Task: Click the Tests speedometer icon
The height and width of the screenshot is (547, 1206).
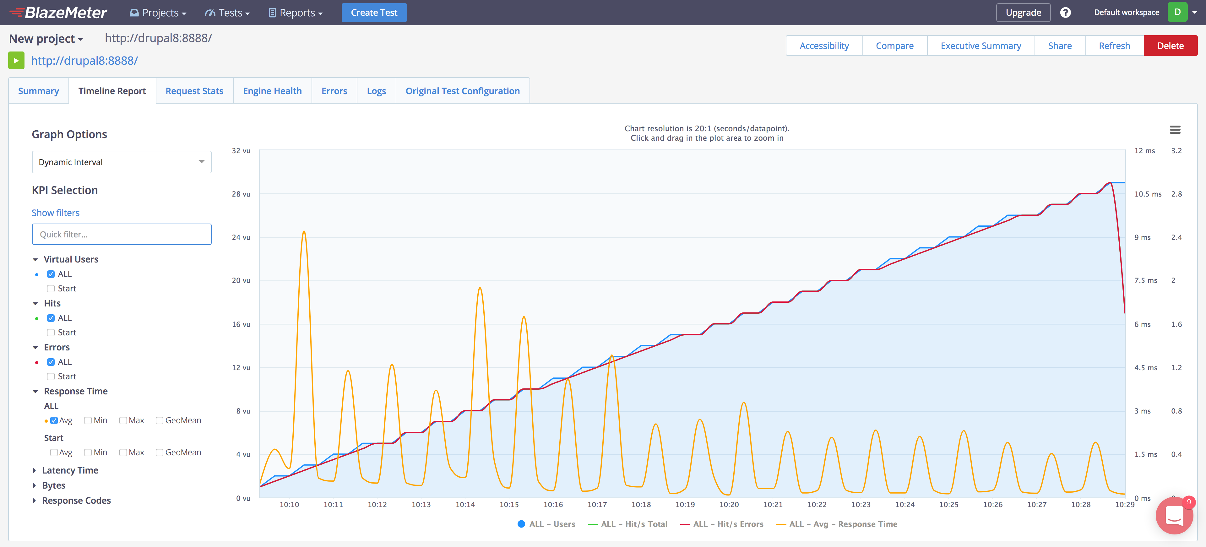Action: (210, 13)
